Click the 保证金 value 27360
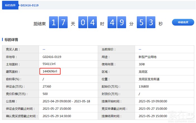Screen dimensions: 196x123 click(x=47, y=87)
